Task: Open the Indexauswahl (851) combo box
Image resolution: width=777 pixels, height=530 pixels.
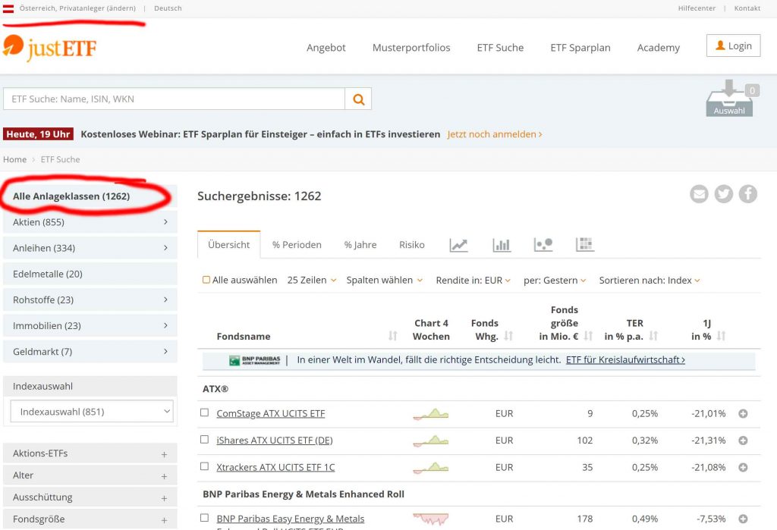Action: point(92,412)
